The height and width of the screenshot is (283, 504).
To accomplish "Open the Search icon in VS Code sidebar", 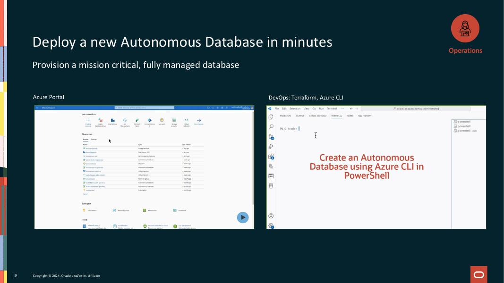I will [271, 127].
